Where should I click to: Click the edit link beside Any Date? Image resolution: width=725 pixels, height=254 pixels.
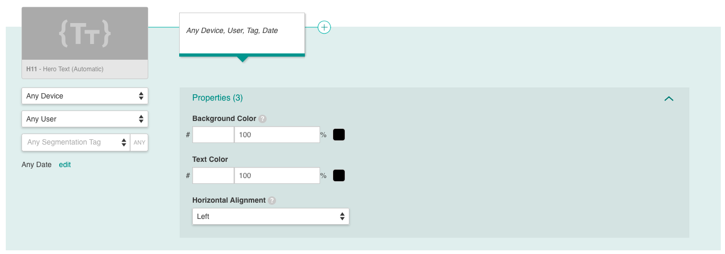click(65, 164)
